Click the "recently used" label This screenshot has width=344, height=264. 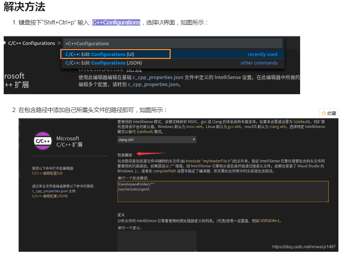(263, 54)
